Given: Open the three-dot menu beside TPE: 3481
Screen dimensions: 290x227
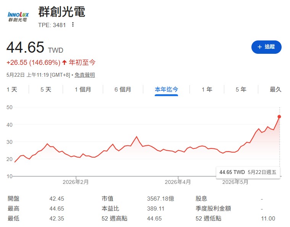Looking at the screenshot, I should 73,24.
